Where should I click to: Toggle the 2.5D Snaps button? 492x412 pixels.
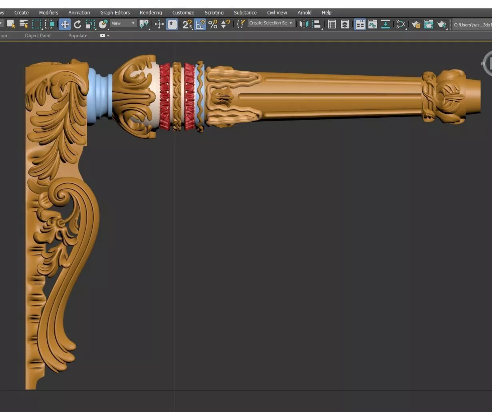coord(187,24)
